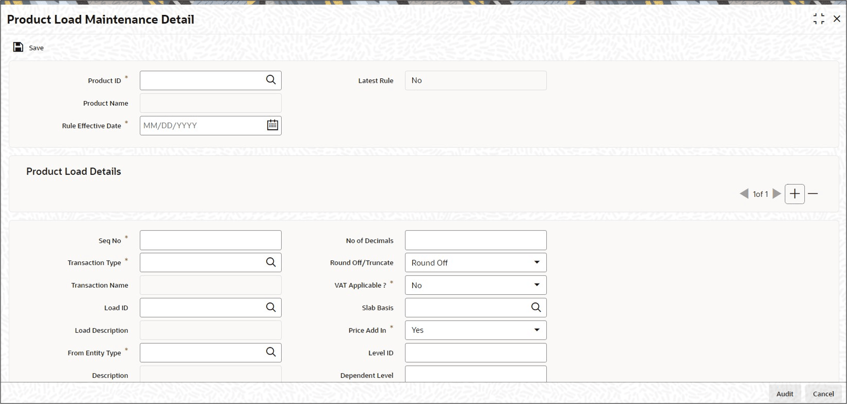Click the No of Decimals label
The width and height of the screenshot is (847, 404).
click(x=370, y=241)
